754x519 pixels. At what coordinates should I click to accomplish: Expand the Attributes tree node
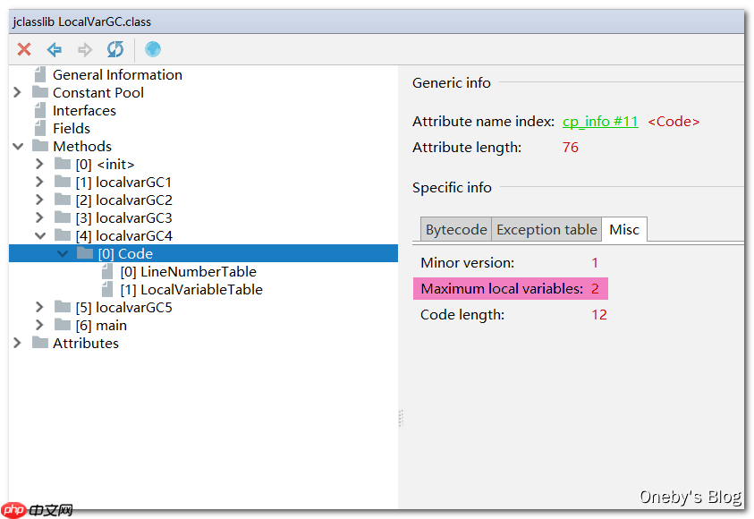click(18, 344)
